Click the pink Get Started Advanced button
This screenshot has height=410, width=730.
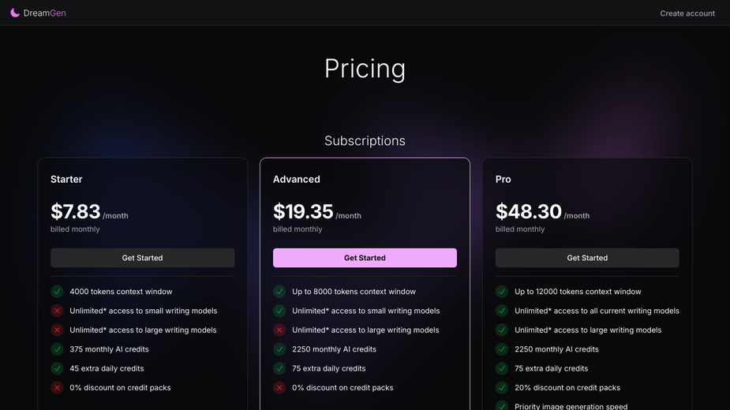pyautogui.click(x=365, y=258)
